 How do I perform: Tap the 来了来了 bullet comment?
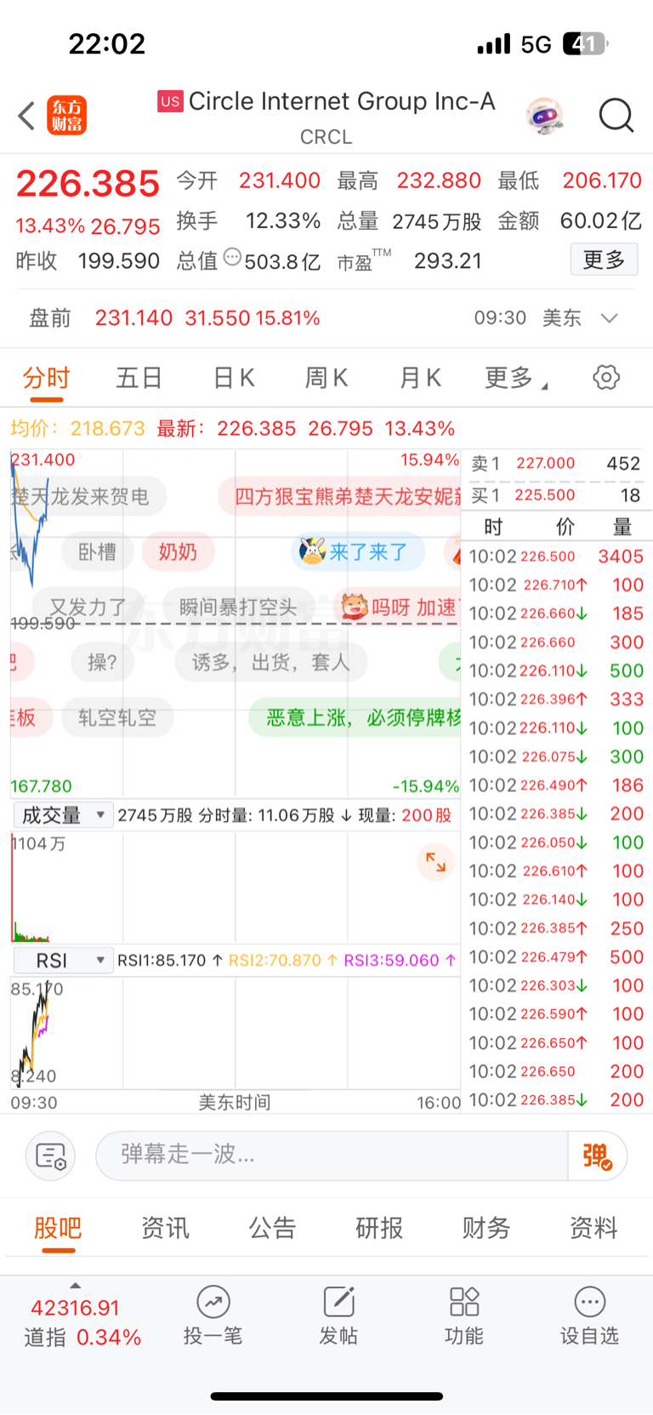(x=360, y=552)
